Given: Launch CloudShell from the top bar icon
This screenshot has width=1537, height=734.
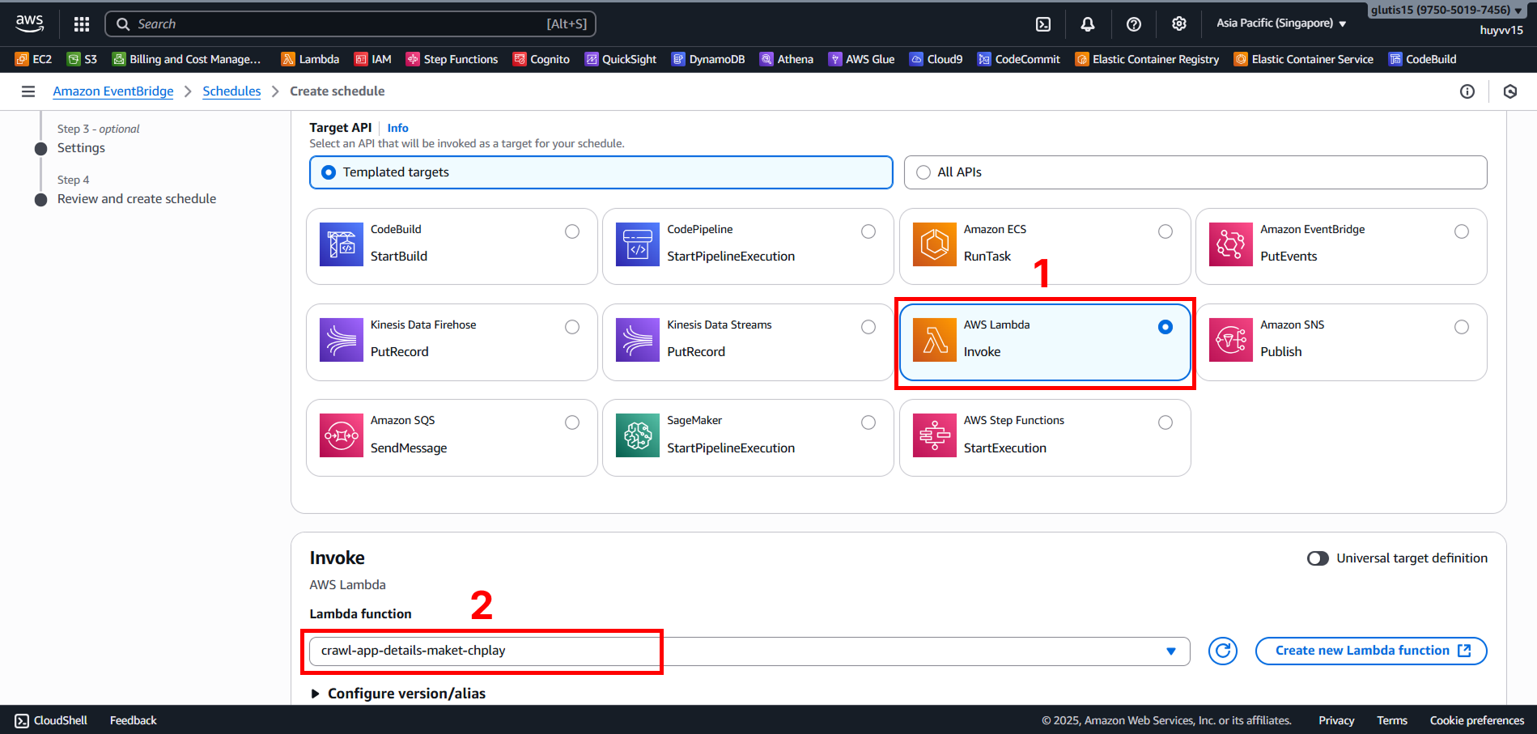Looking at the screenshot, I should point(1043,24).
